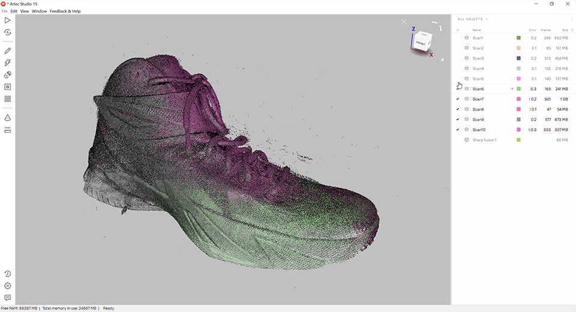Open Settings via the gear icon
576x312 pixels.
pyautogui.click(x=7, y=286)
